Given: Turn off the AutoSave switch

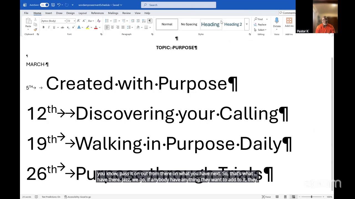Looking at the screenshot, I should point(44,5).
